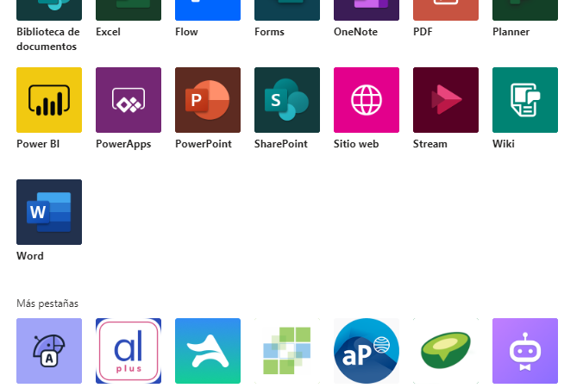The height and width of the screenshot is (388, 583).
Task: Open the 'al plus' app icon
Action: [x=129, y=351]
